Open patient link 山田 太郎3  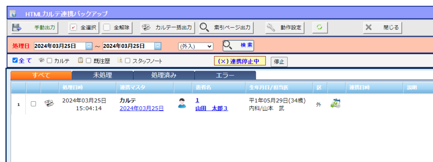211,108
